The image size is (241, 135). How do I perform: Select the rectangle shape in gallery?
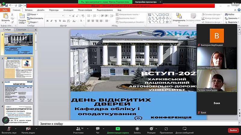160,15
